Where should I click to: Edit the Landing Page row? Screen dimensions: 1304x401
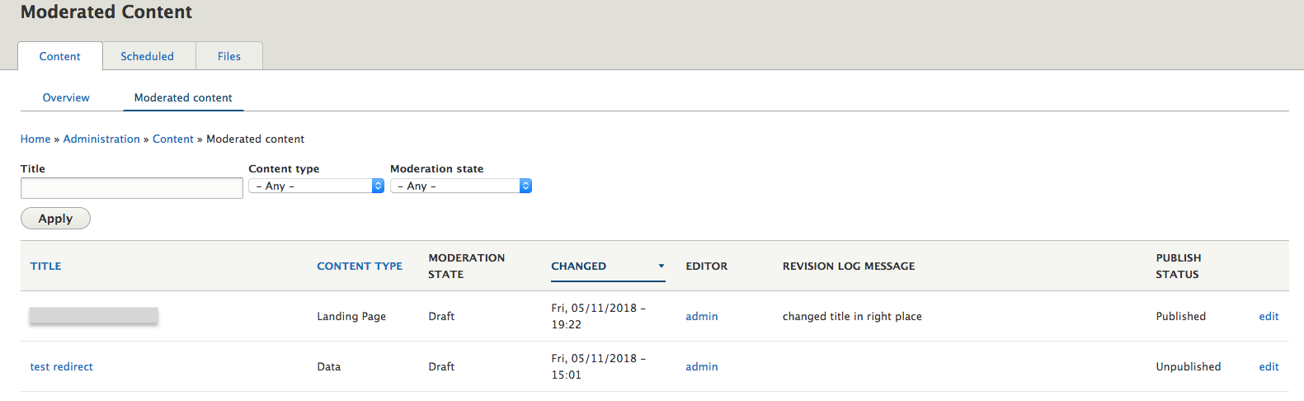[1269, 316]
